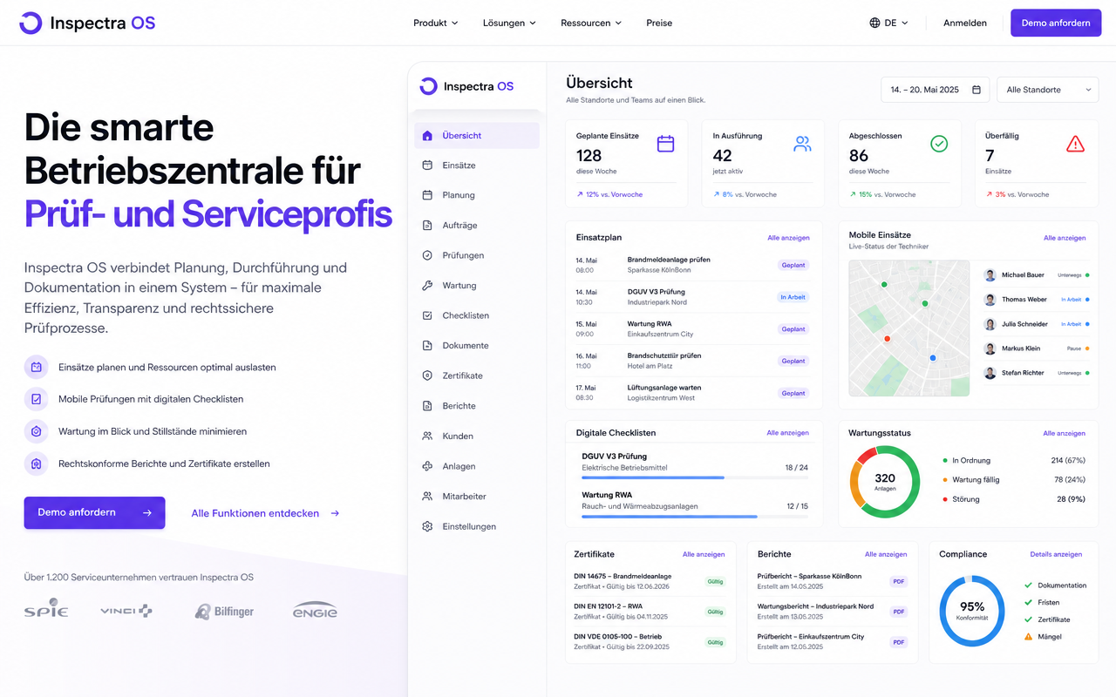Image resolution: width=1116 pixels, height=697 pixels.
Task: Click the Bilfinger company logo
Action: 225,611
